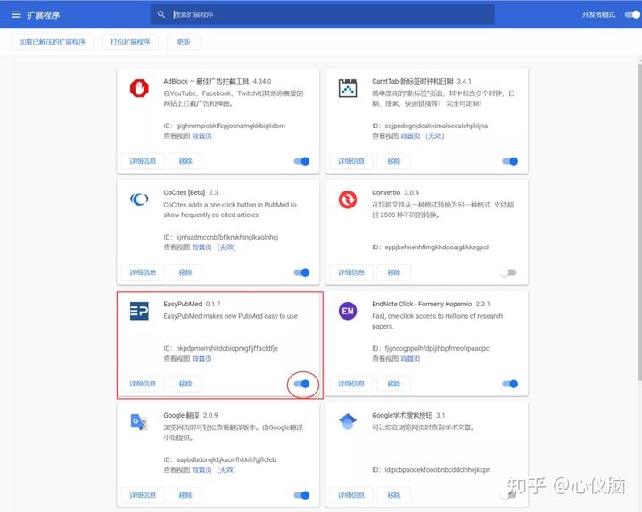The height and width of the screenshot is (512, 642).
Task: Toggle the EasyPubMed extension switch
Action: 301,384
